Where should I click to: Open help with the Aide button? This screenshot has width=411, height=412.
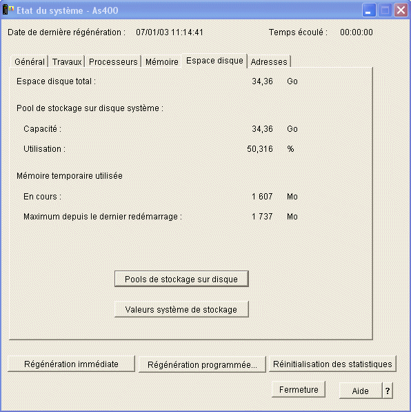click(x=361, y=391)
